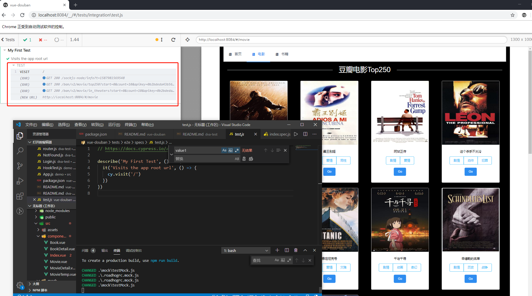Toggle Match Whole Word in editor find
This screenshot has width=532, height=296.
231,150
